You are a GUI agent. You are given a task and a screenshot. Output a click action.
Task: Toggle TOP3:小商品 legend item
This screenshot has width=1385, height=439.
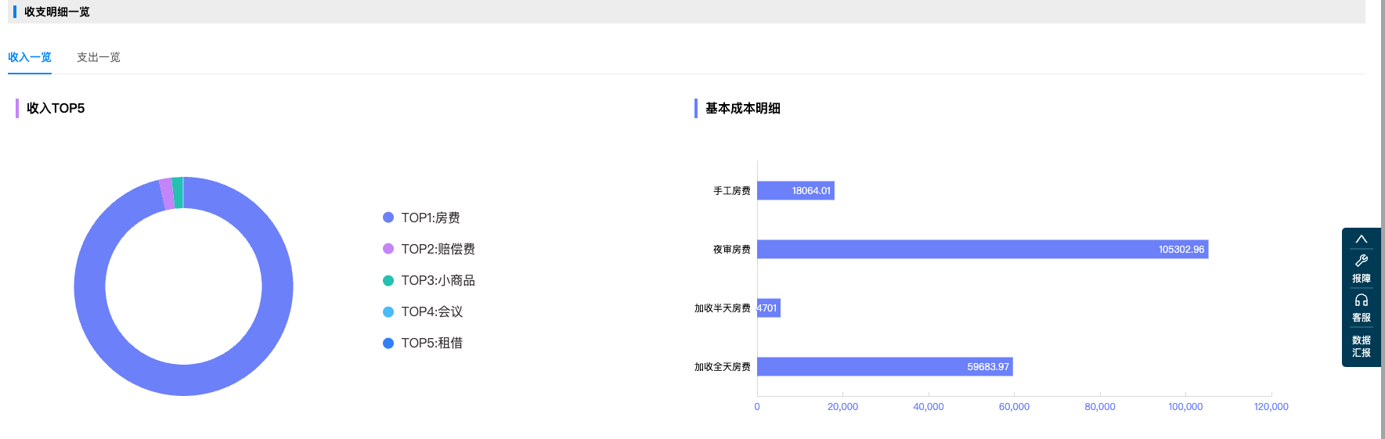pos(428,280)
